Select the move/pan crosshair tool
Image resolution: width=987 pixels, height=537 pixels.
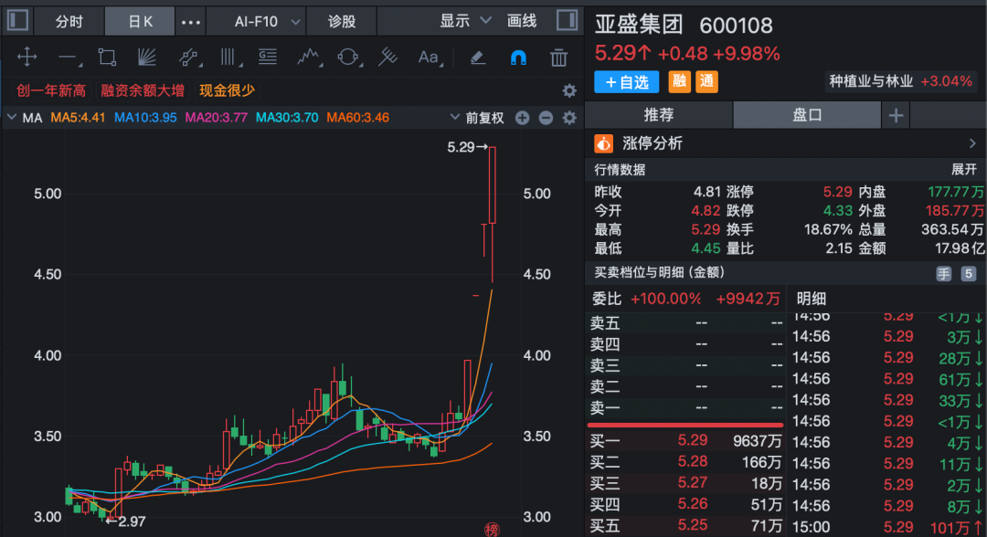[x=27, y=58]
